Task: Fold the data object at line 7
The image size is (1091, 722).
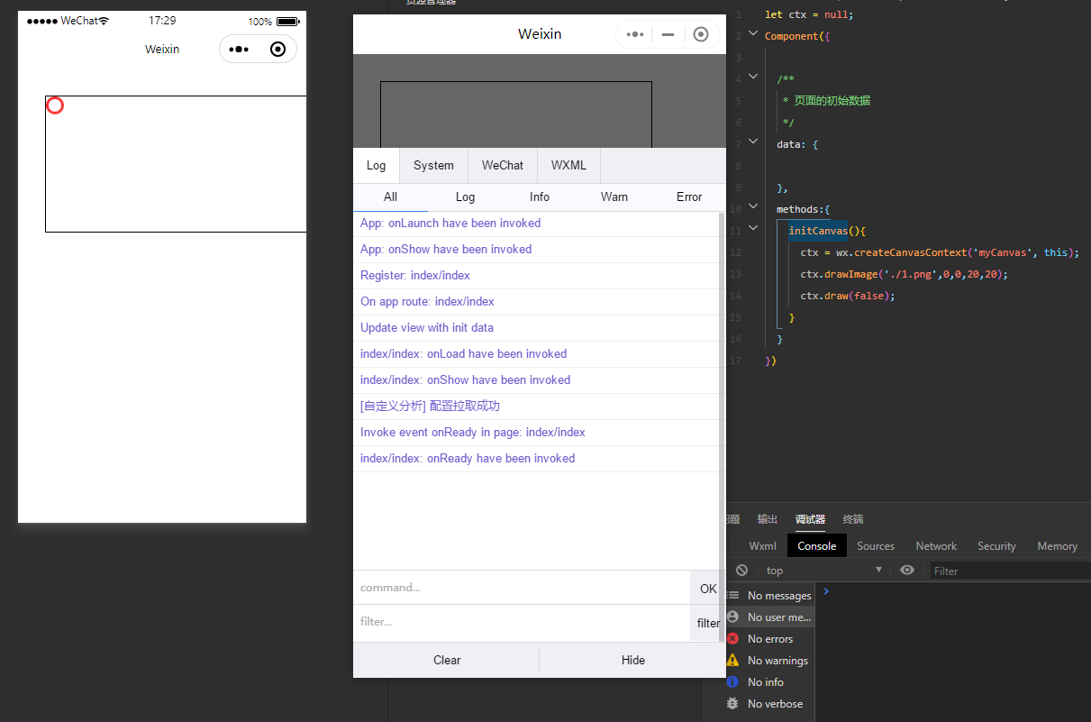Action: [753, 143]
